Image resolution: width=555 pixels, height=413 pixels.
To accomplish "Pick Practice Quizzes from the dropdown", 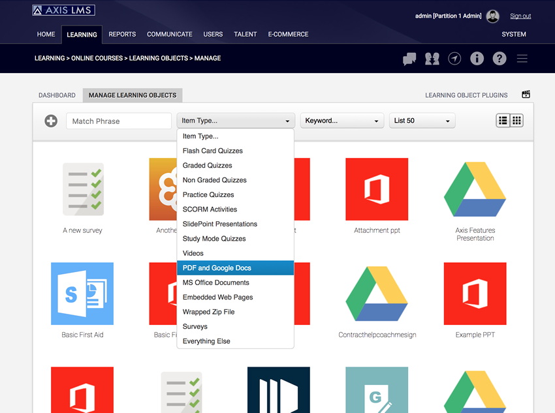I will tap(235, 195).
